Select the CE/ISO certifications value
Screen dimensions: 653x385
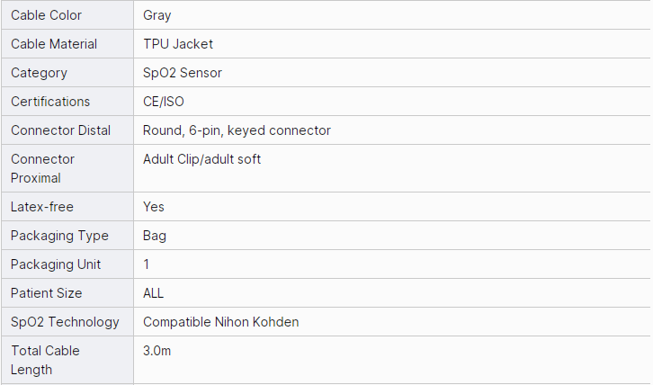tap(164, 102)
